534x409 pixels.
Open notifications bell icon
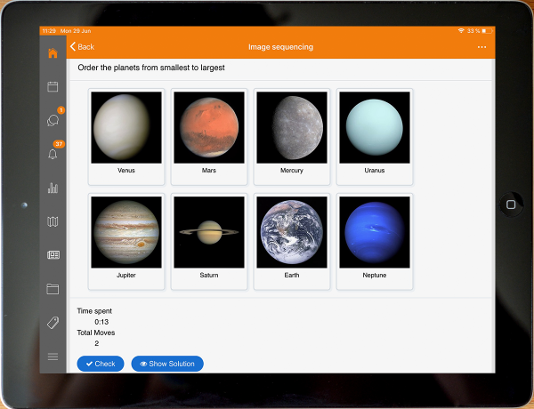pyautogui.click(x=53, y=154)
